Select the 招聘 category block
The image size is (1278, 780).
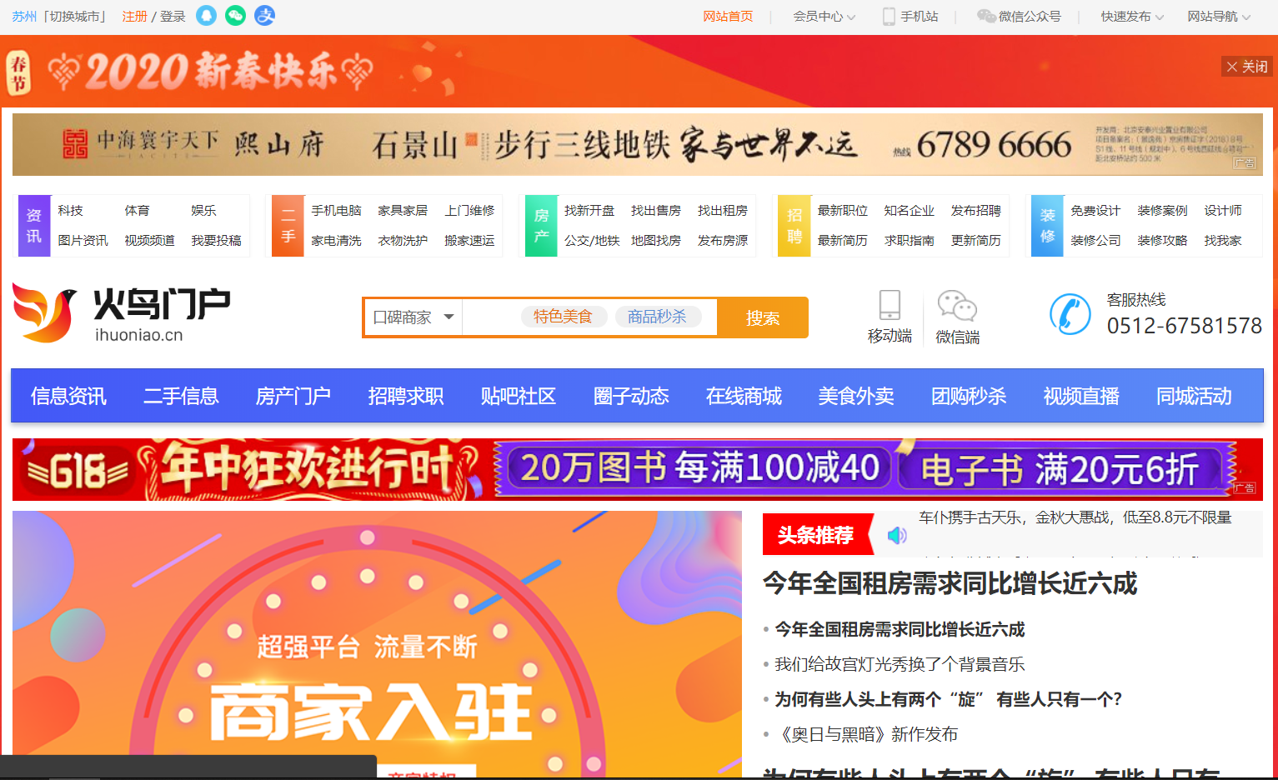click(x=794, y=226)
